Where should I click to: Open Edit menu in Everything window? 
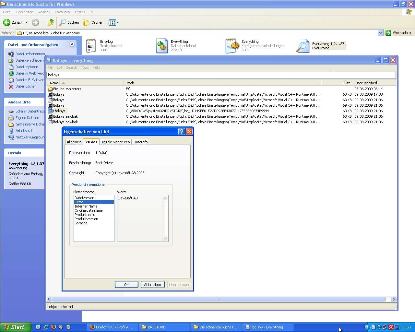[x=59, y=67]
